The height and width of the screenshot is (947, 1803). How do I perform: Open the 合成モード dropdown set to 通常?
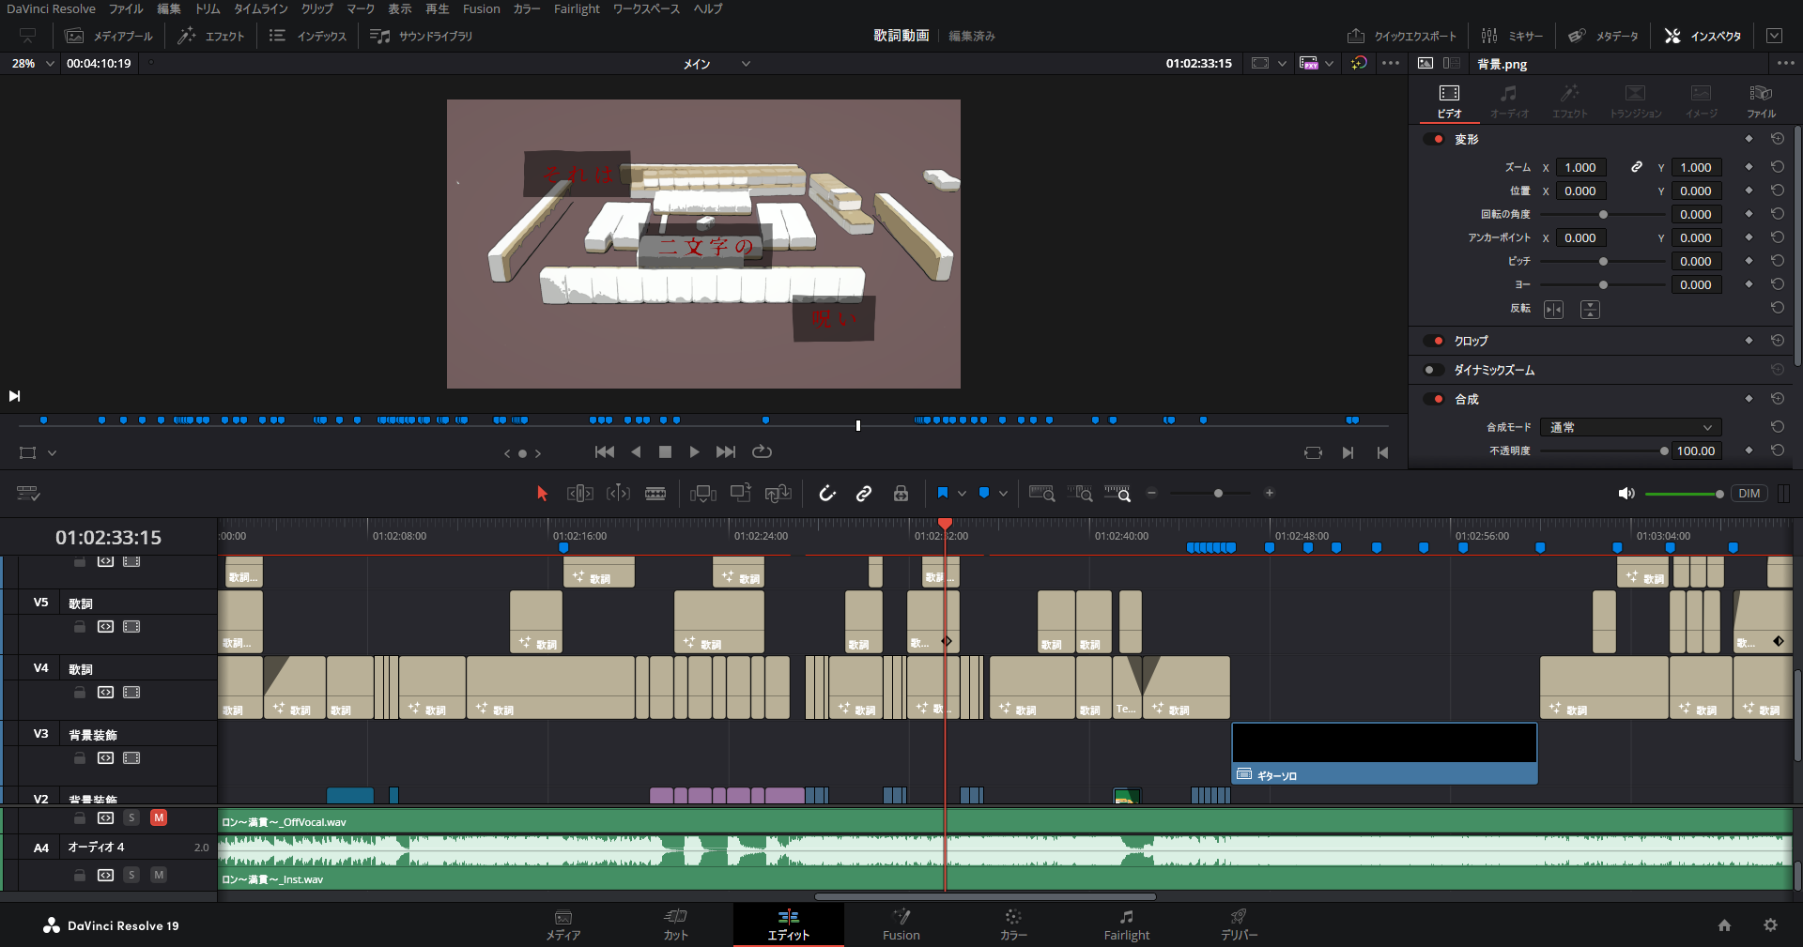(x=1630, y=427)
